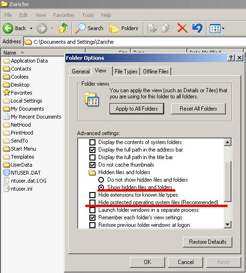Click the Views icon in toolbar

[x=215, y=29]
